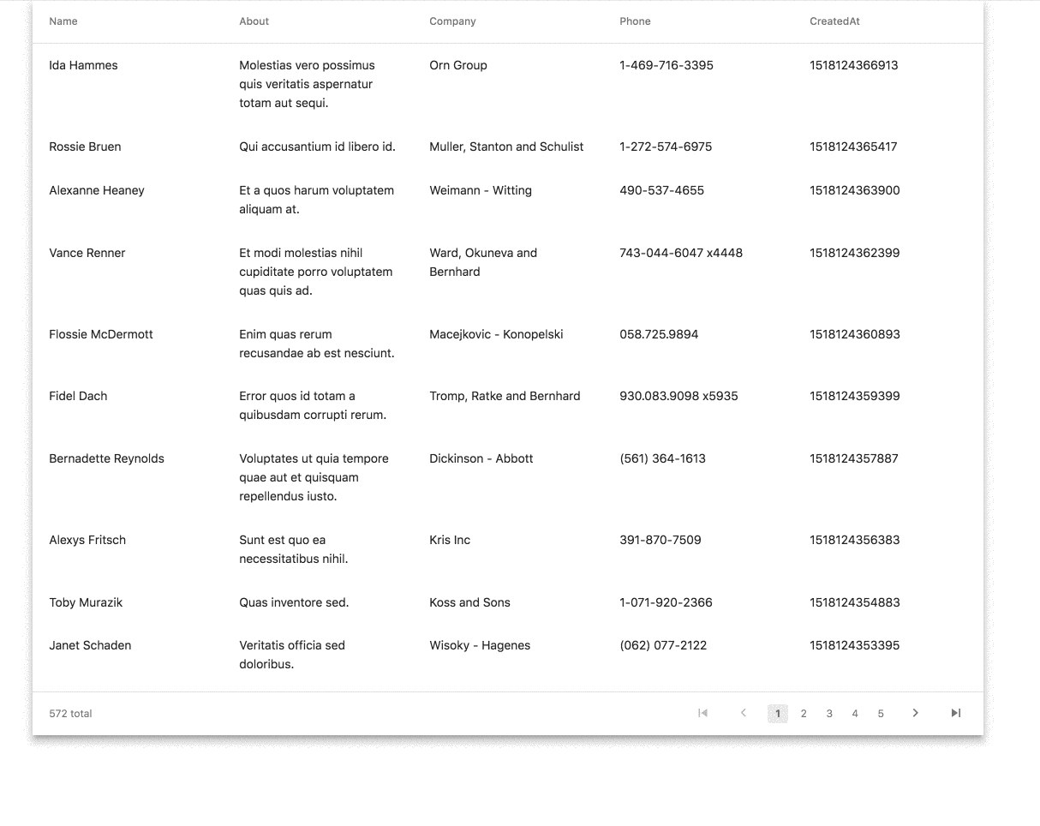Screen dimensions: 1040x826
Task: Select the name Janet Schaden
Action: [x=90, y=645]
